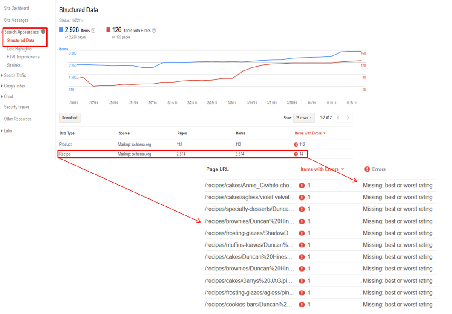
Task: Click the Search Appearance info icon
Action: (43, 32)
